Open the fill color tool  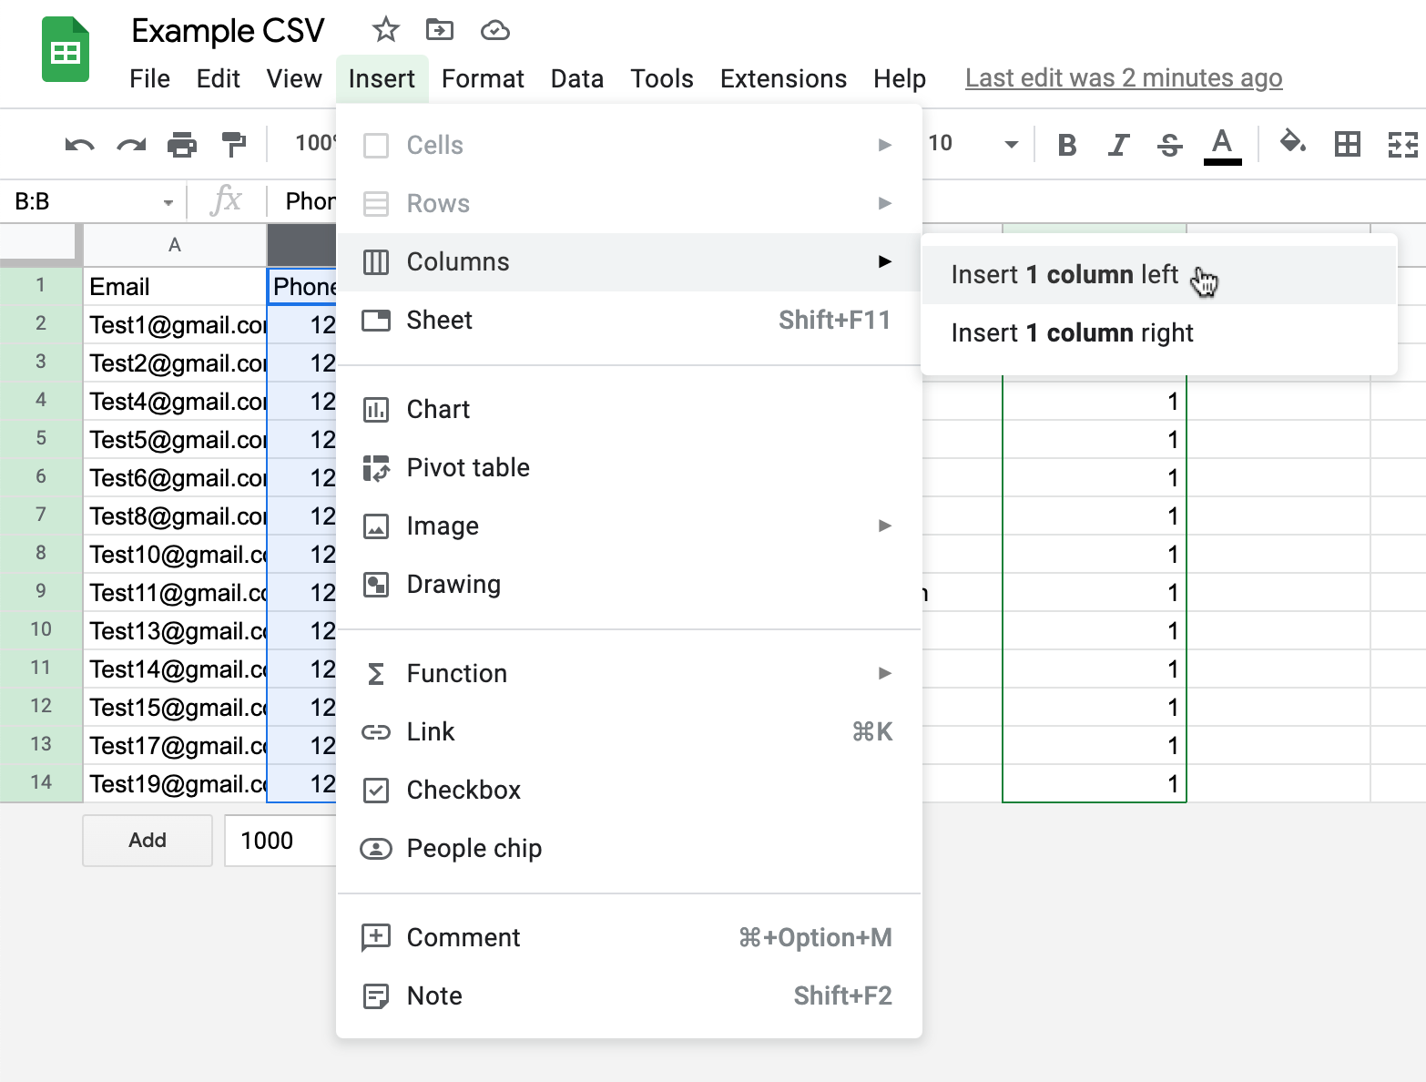point(1293,143)
